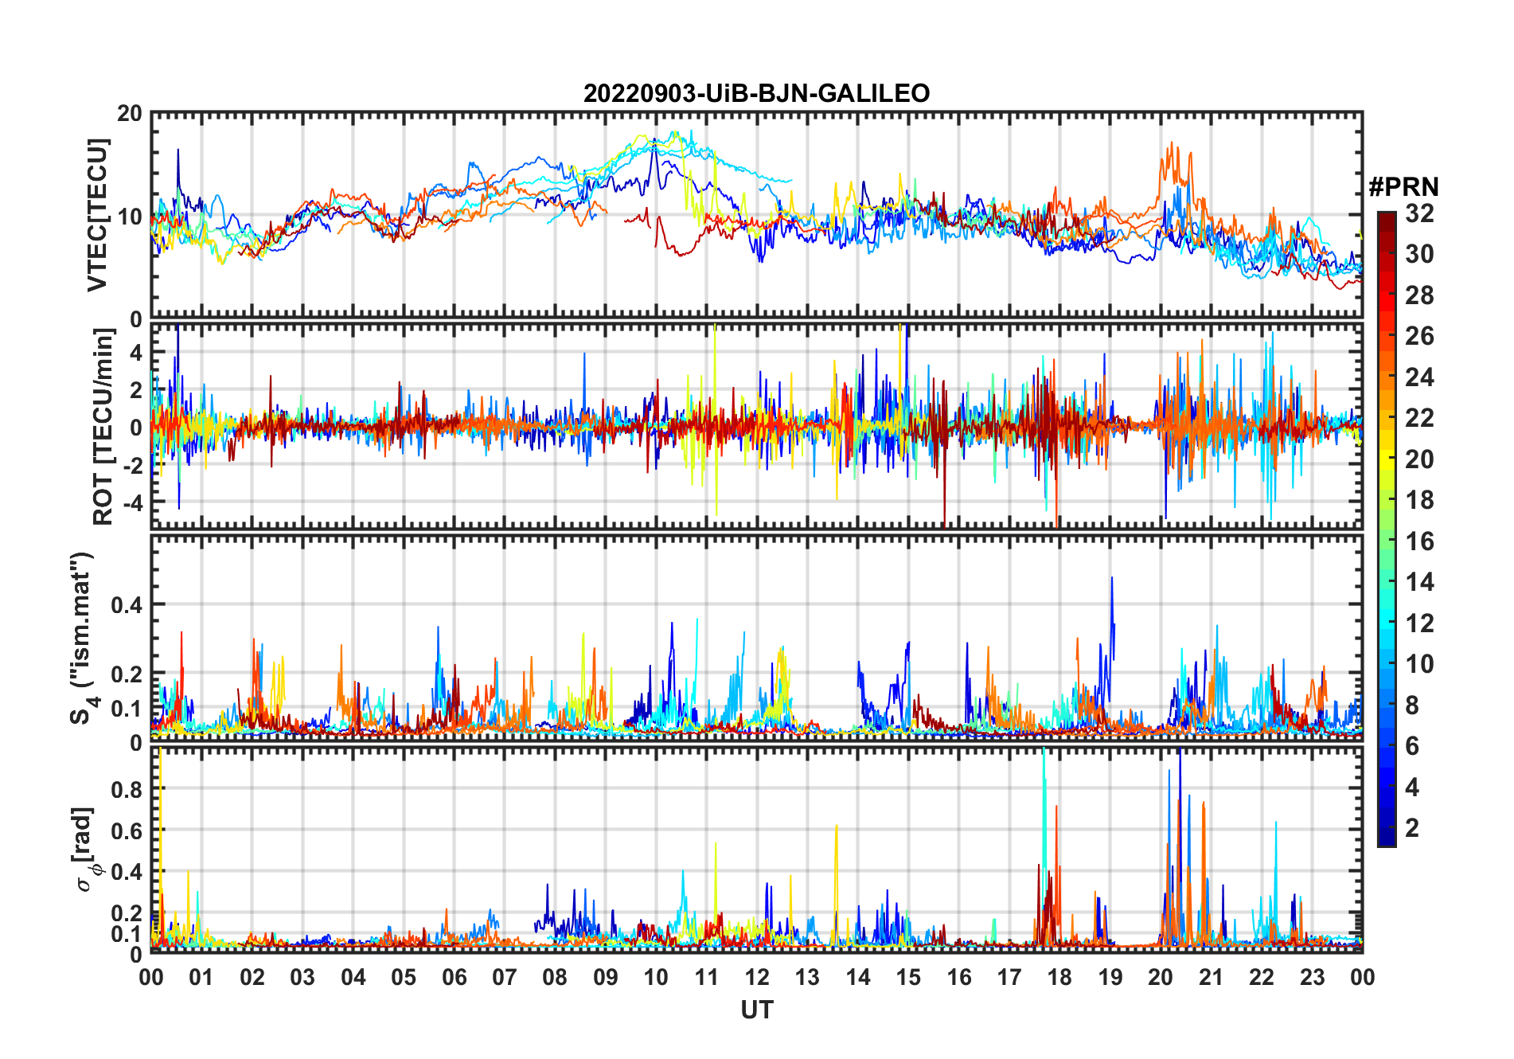The image size is (1514, 1059).
Task: Click the "20" tick on the VTEC y-axis
Action: (x=130, y=114)
